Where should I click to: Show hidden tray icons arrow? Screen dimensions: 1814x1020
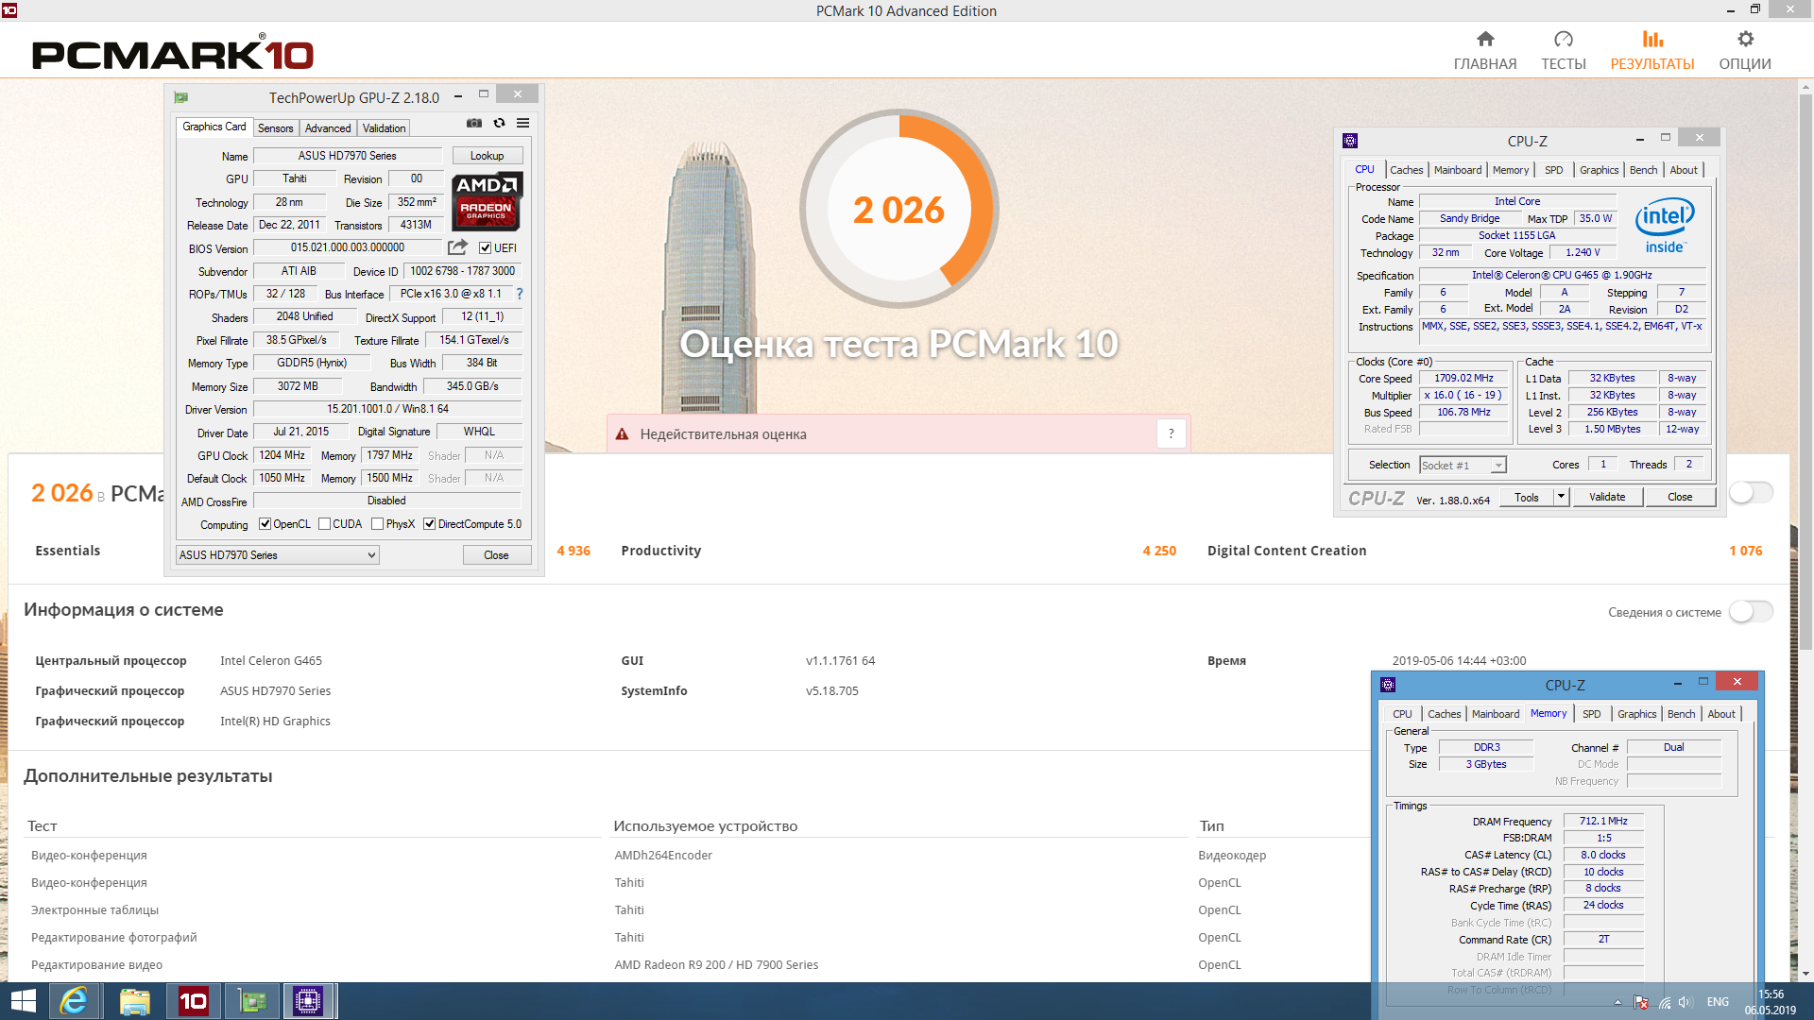1617,1003
